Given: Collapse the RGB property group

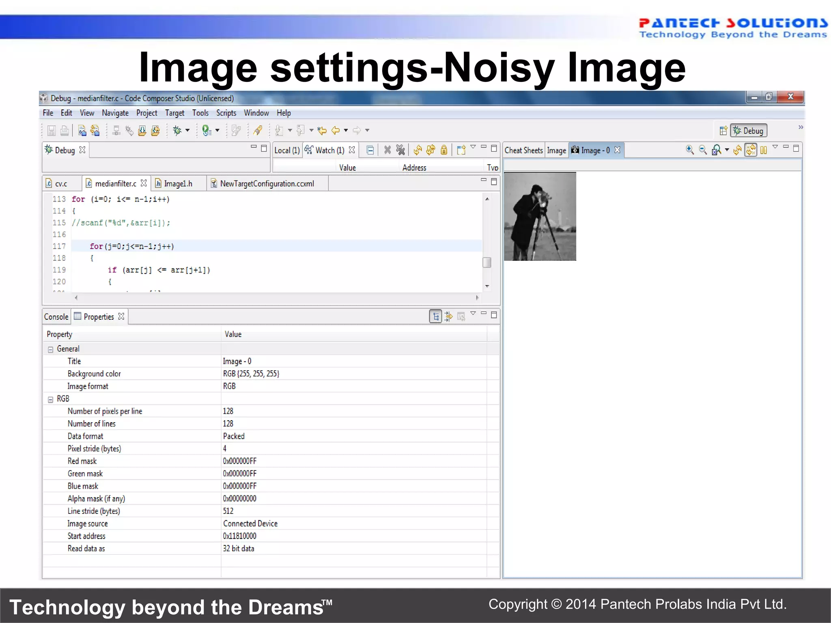Looking at the screenshot, I should pos(51,400).
